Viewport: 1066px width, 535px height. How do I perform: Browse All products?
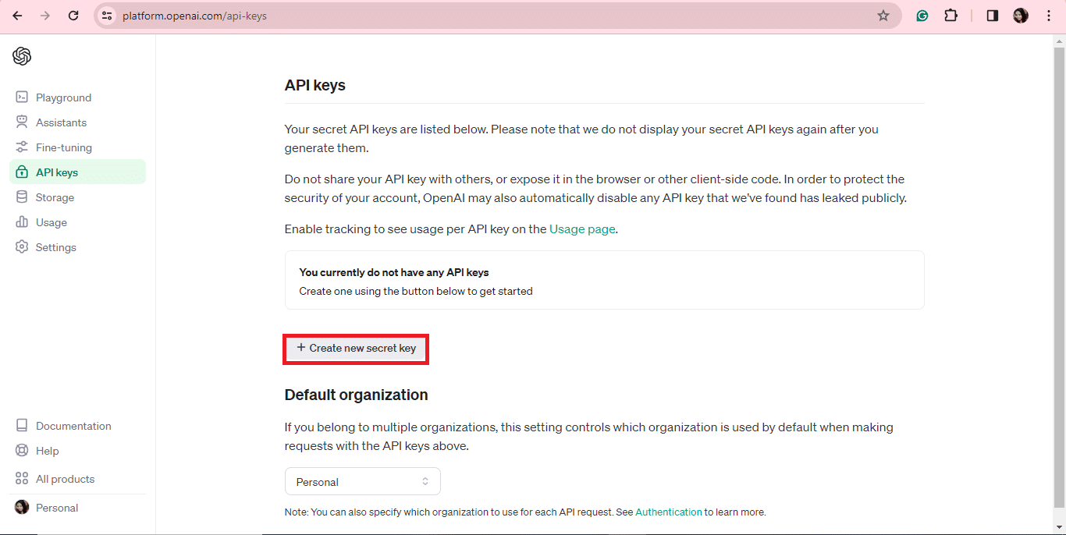click(66, 478)
